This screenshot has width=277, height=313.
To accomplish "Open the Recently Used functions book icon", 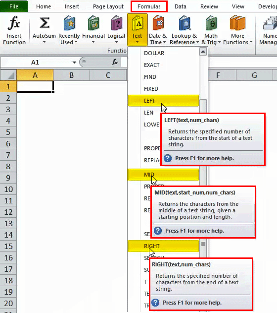I will pyautogui.click(x=69, y=23).
